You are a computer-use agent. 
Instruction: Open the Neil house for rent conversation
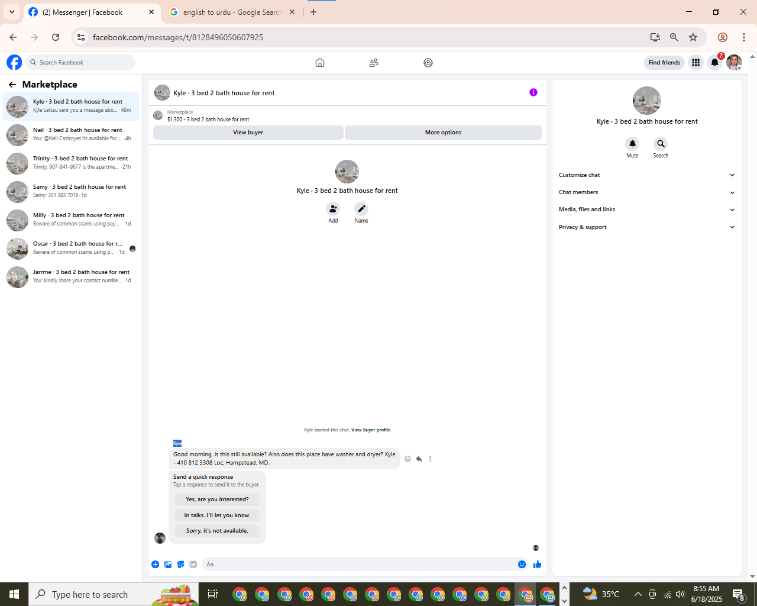71,135
